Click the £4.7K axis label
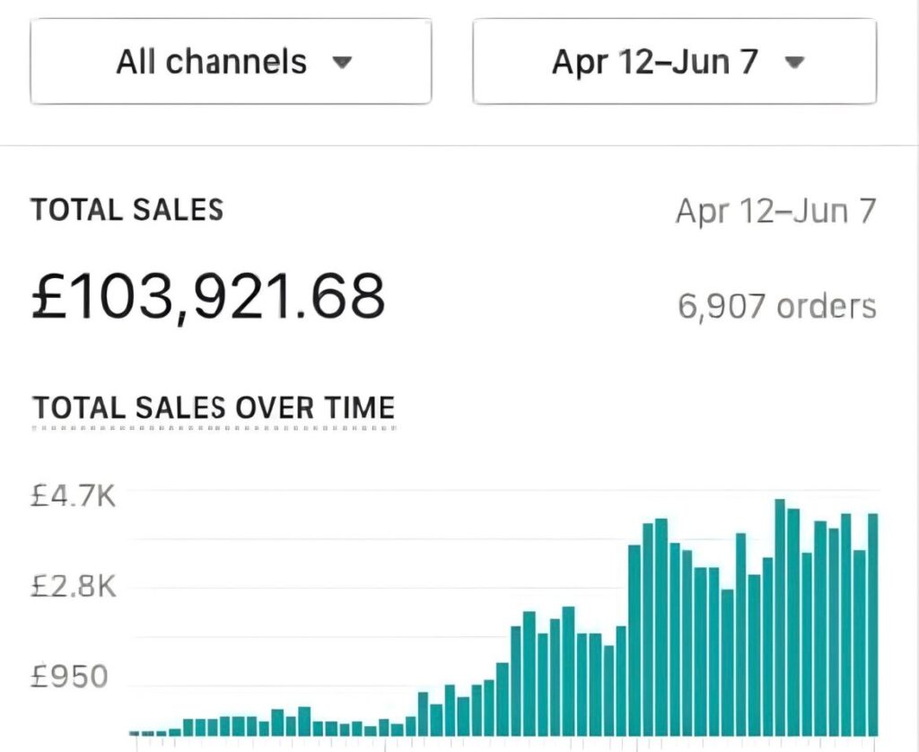 (x=74, y=495)
